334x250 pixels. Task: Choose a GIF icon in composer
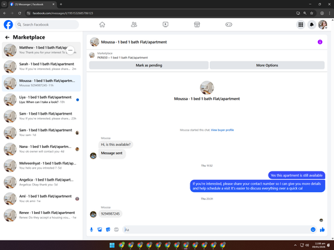pyautogui.click(x=116, y=229)
